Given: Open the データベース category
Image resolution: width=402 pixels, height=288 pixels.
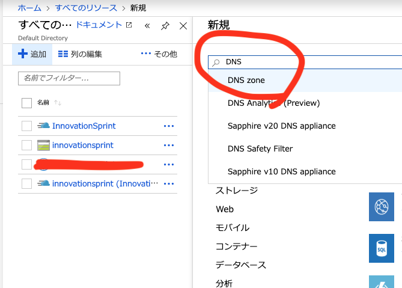Looking at the screenshot, I should pos(241,265).
